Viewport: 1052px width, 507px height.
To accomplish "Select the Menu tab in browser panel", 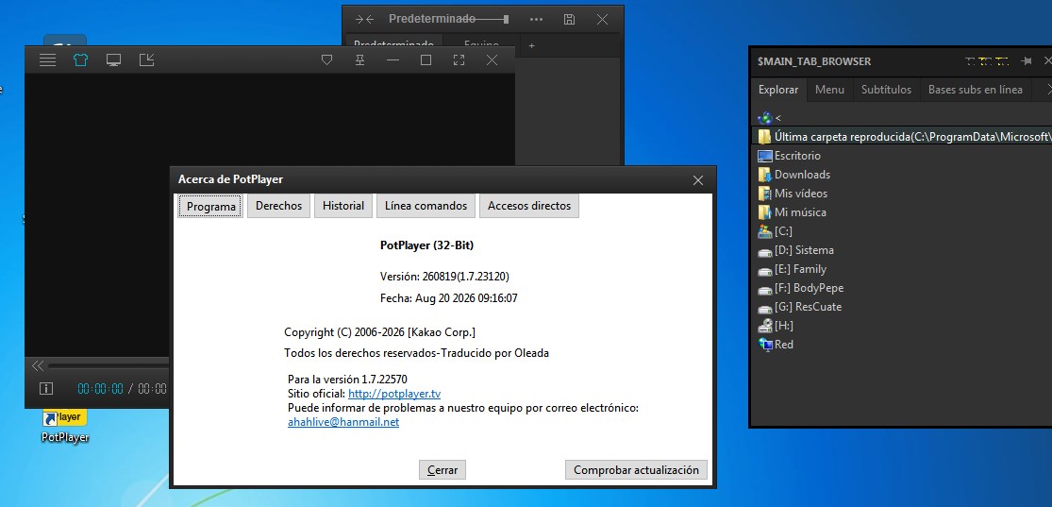I will (x=829, y=90).
